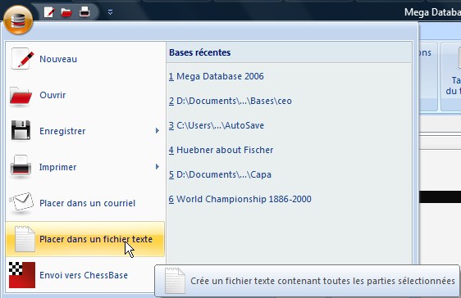461x298 pixels.
Task: Click the envelope courriel icon
Action: click(x=21, y=201)
